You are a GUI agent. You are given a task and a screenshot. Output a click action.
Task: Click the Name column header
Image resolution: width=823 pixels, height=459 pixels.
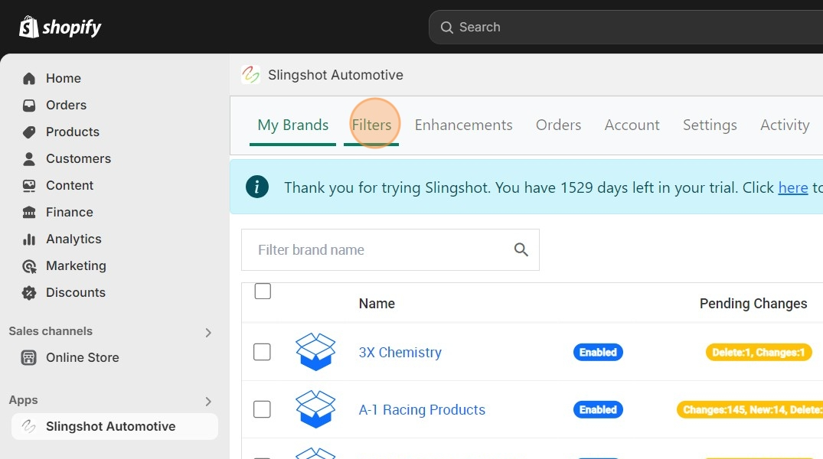(377, 304)
